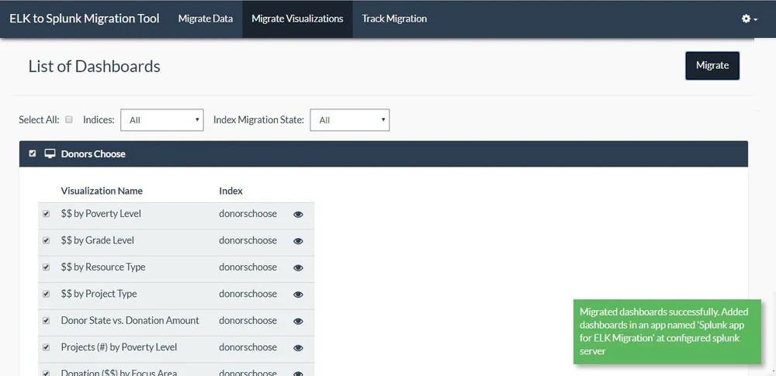Uncheck the $$ by Poverty Level checkbox
This screenshot has height=376, width=776.
[46, 214]
